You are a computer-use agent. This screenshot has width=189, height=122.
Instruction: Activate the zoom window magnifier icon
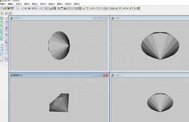tap(105, 8)
